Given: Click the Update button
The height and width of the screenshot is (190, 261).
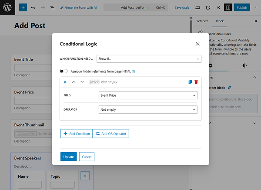Looking at the screenshot, I should [x=69, y=156].
